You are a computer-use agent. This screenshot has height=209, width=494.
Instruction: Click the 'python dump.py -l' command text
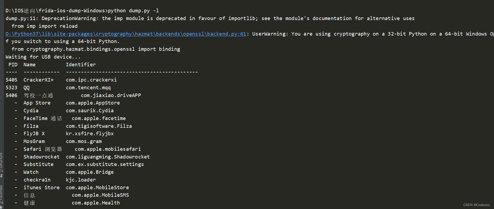point(133,11)
